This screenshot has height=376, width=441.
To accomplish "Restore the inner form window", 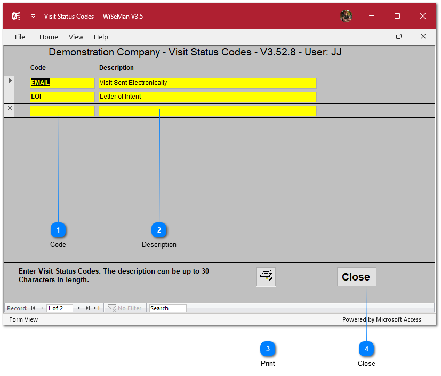I will [398, 36].
